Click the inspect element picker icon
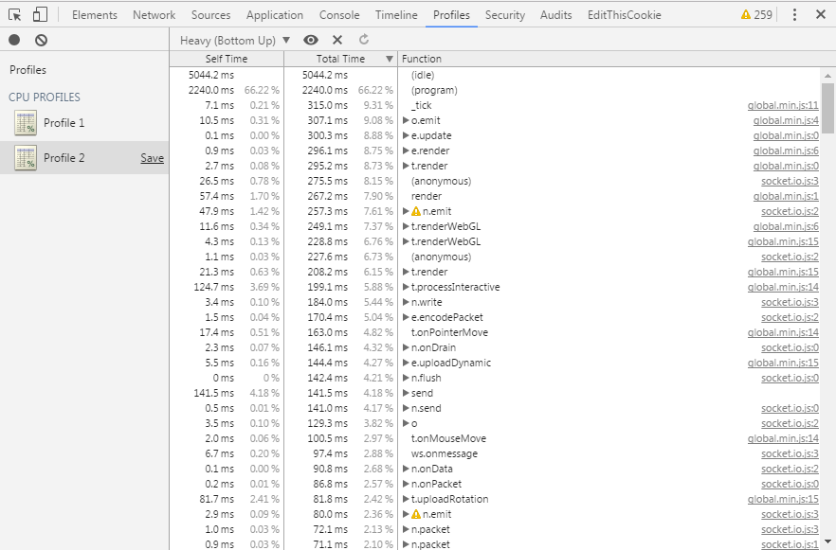Screen dimensions: 836x550 [15, 15]
